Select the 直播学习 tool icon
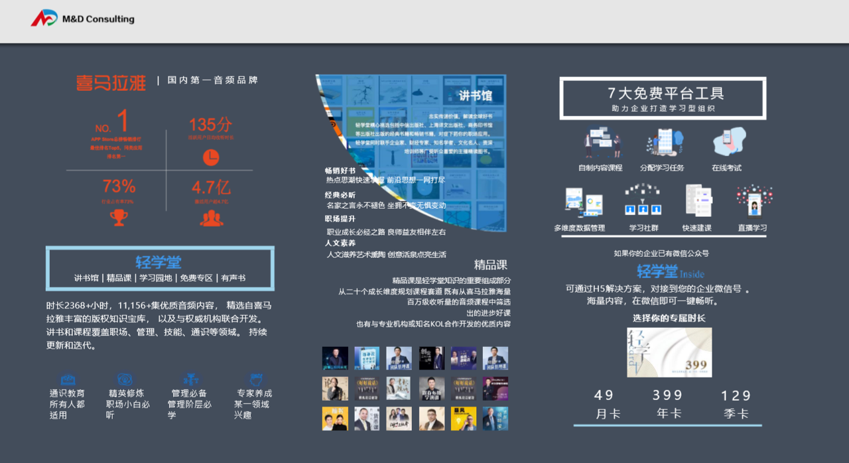 [753, 200]
